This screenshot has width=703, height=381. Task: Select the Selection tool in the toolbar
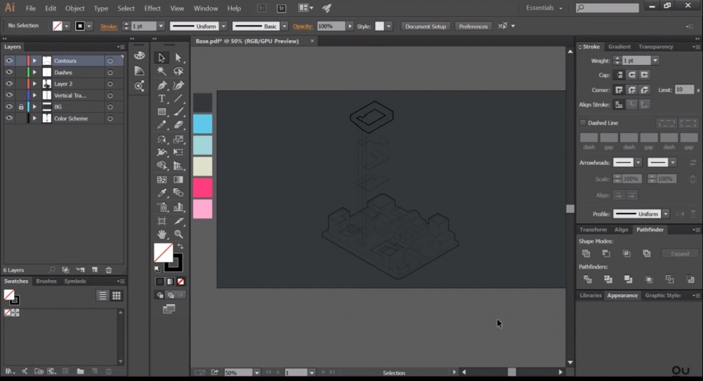tap(161, 58)
